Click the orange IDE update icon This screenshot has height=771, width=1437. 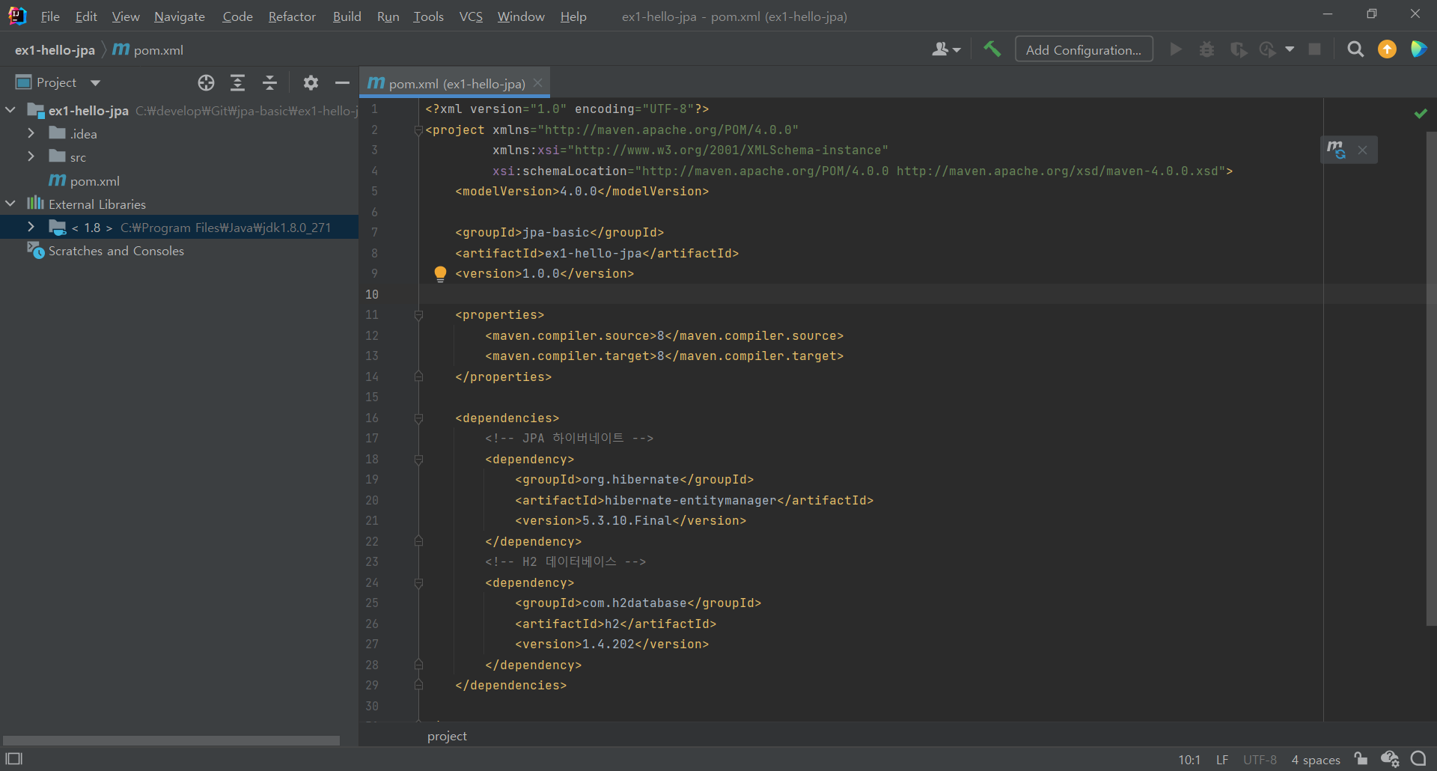tap(1387, 49)
